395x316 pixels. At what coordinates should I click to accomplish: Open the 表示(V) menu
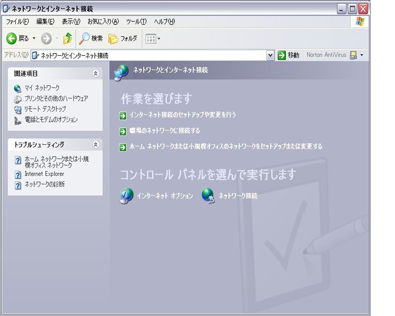point(71,22)
